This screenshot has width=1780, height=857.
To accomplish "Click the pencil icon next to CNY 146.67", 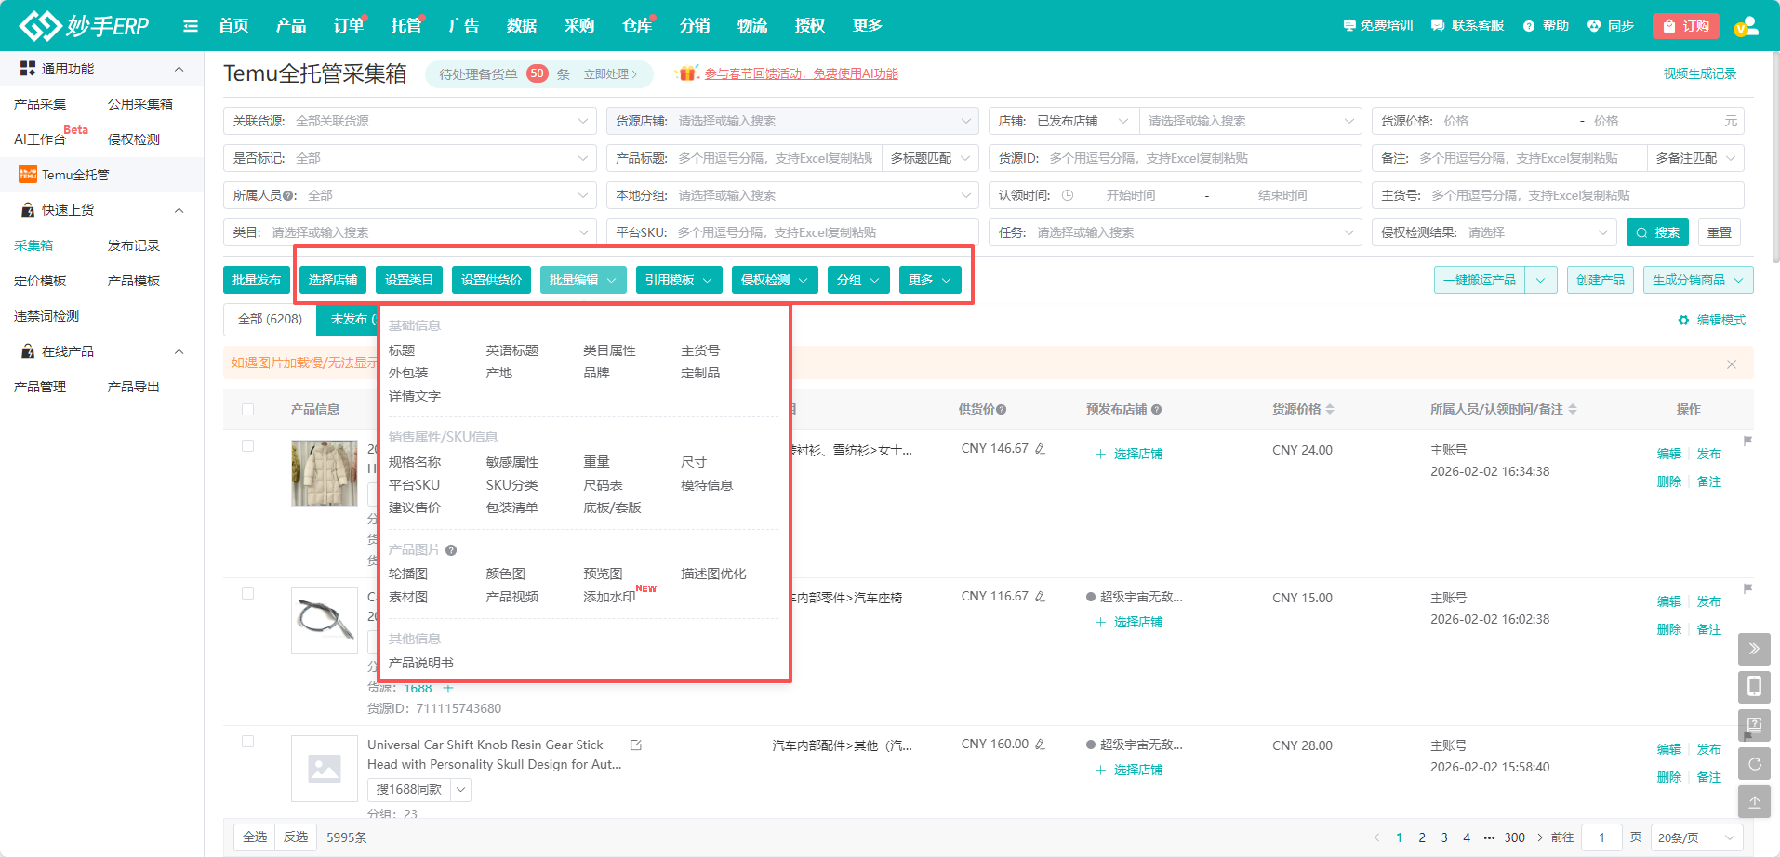I will tap(1040, 449).
